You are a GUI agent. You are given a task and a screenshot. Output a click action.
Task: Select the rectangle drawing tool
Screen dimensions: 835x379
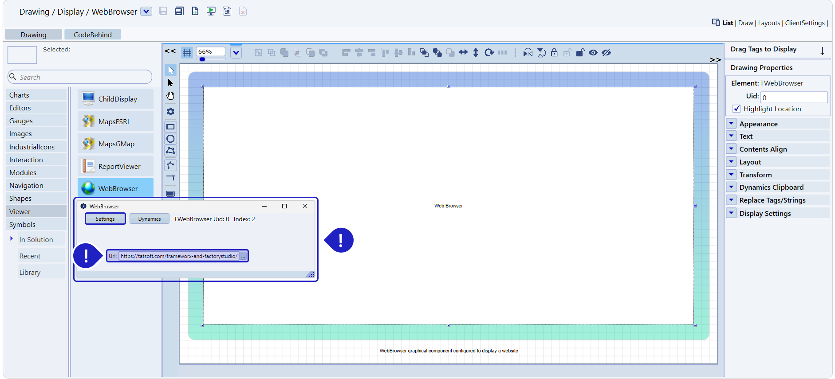[170, 127]
